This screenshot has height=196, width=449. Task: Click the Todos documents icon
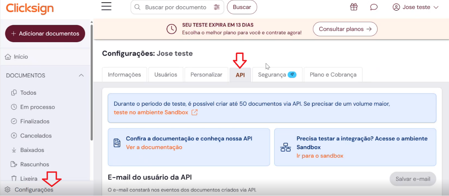click(x=14, y=93)
